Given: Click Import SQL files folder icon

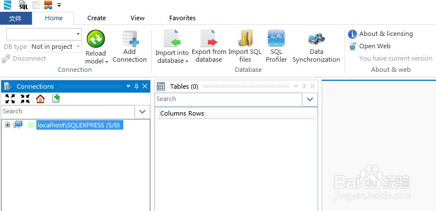Looking at the screenshot, I should click(x=245, y=38).
